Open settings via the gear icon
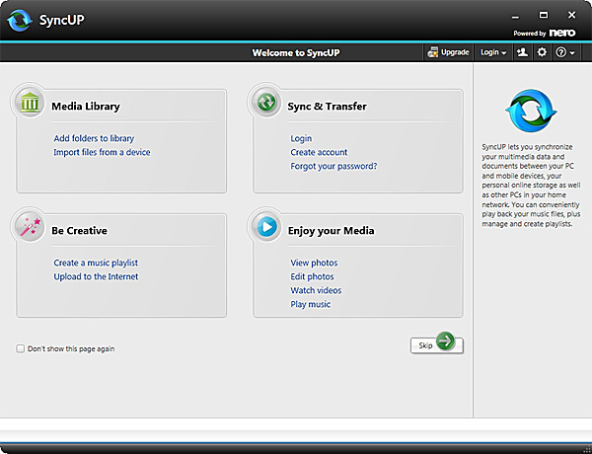 (541, 51)
